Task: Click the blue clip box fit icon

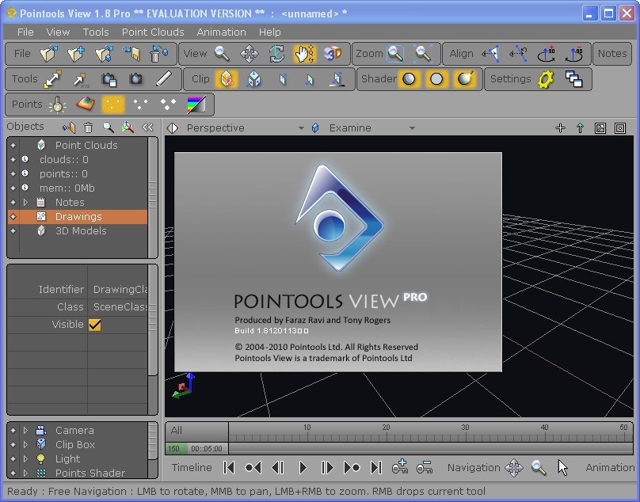Action: click(x=254, y=79)
